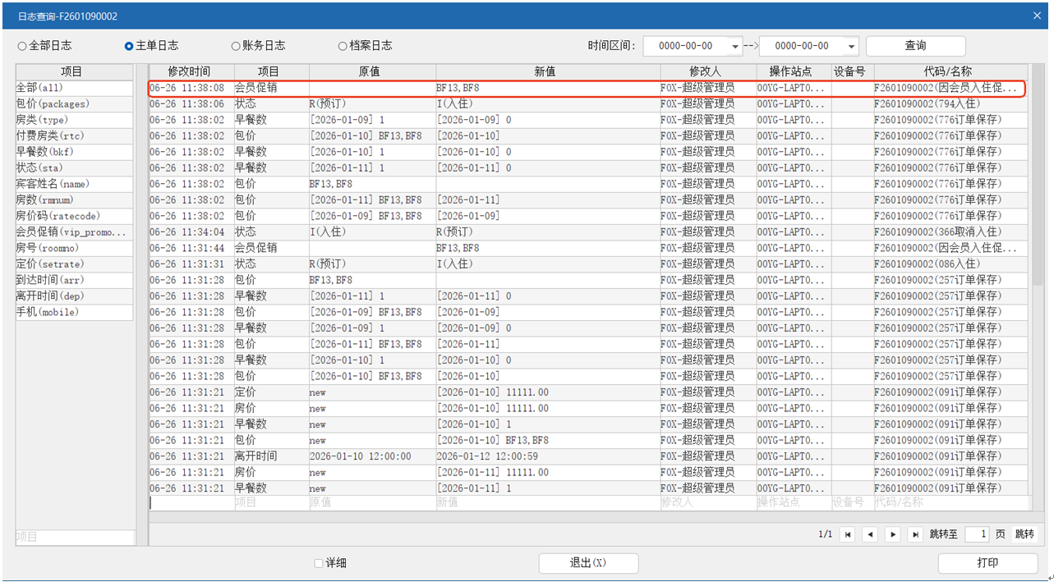
Task: Click the page number input field
Action: [976, 534]
